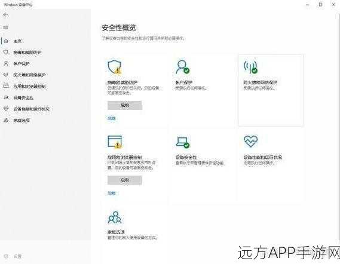Viewport: 340px width, 264px height.
Task: Open 设备性能和运行状况 heart icon in sidebar
Action: click(x=6, y=109)
